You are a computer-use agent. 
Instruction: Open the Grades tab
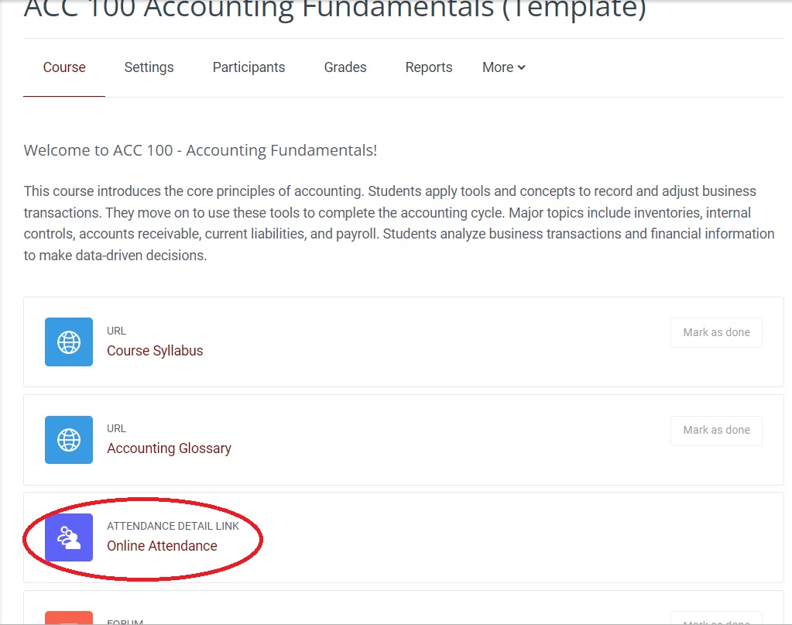pos(345,67)
